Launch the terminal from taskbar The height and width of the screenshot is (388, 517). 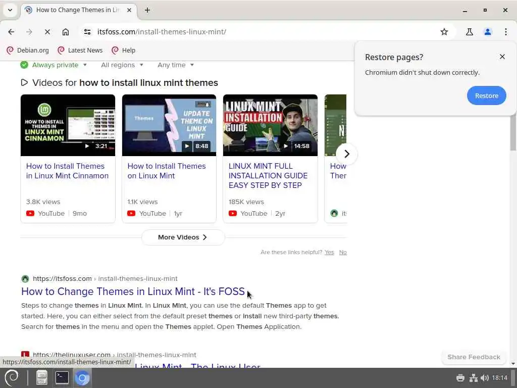(x=62, y=378)
